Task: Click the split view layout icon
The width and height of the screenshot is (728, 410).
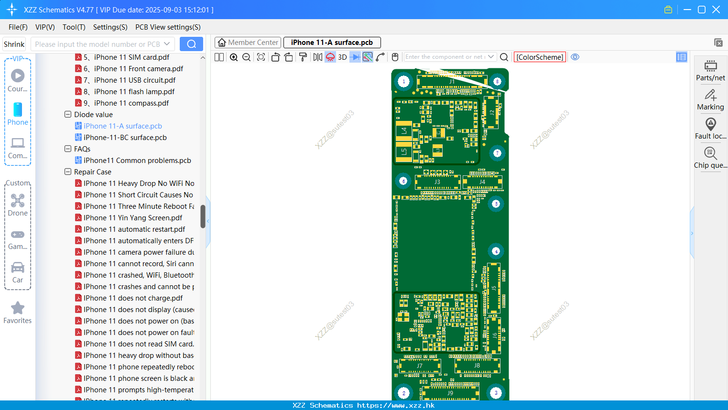Action: [219, 57]
